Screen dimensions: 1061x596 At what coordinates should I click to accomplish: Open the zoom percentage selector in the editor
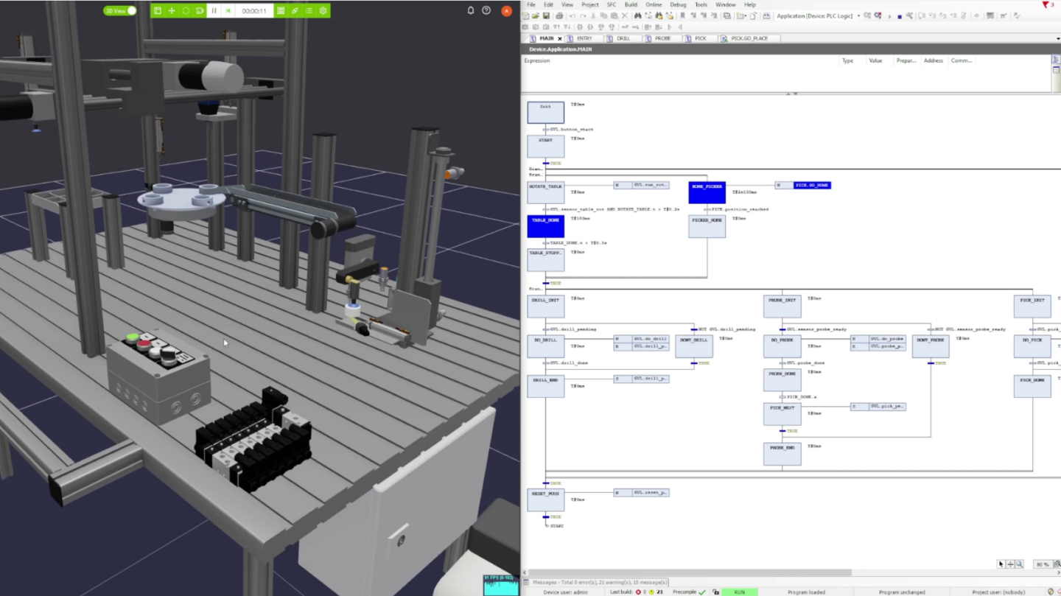pos(1042,564)
